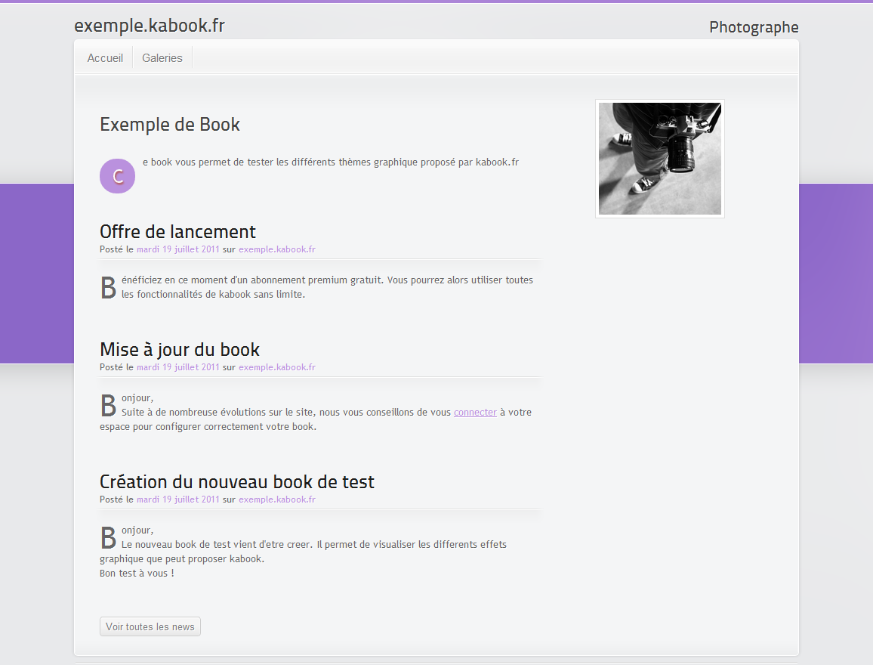Click text 'e book vous permet de tester'
The image size is (873, 665).
click(208, 162)
